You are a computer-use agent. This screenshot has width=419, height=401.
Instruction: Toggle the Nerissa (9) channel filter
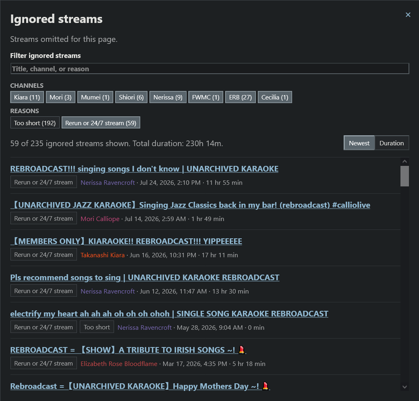[x=168, y=97]
